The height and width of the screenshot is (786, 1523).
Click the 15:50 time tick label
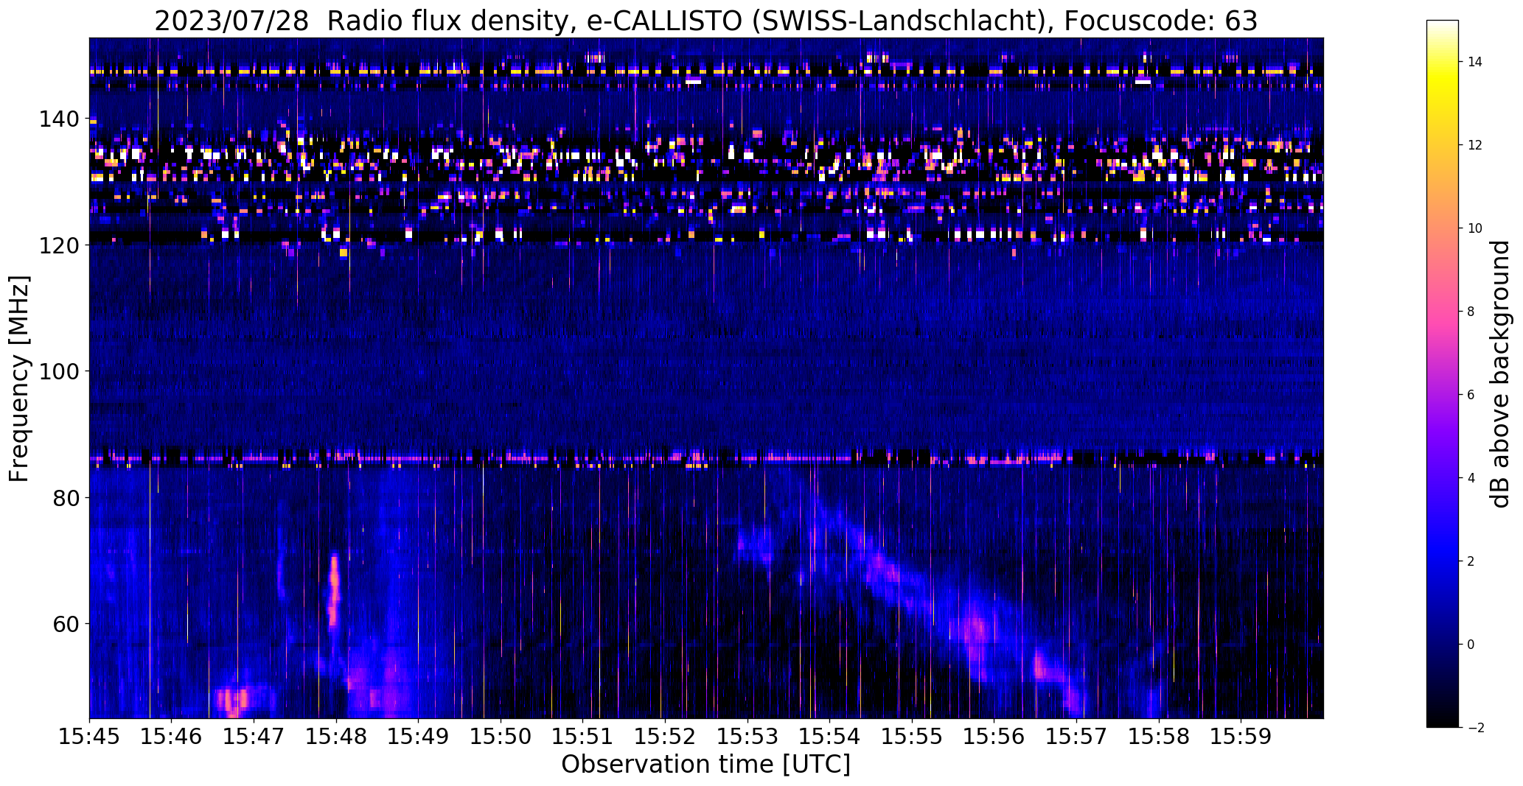(x=501, y=737)
